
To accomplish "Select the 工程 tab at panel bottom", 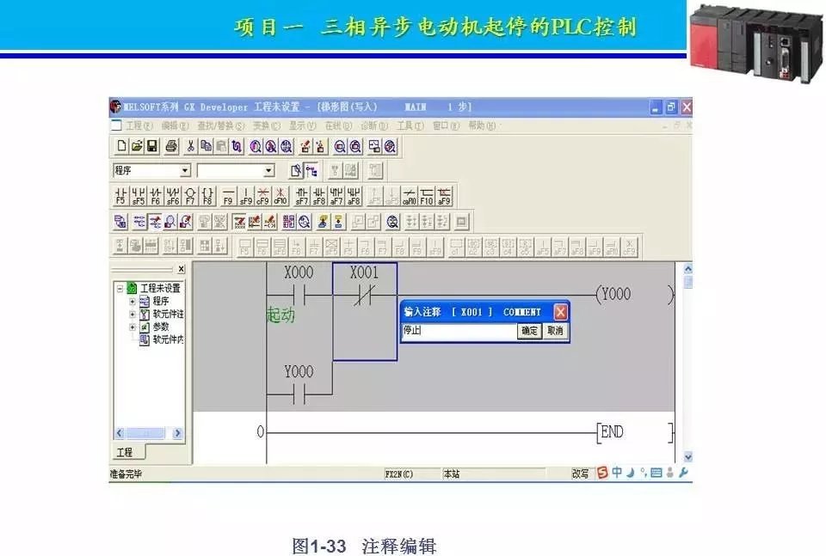I will 126,452.
